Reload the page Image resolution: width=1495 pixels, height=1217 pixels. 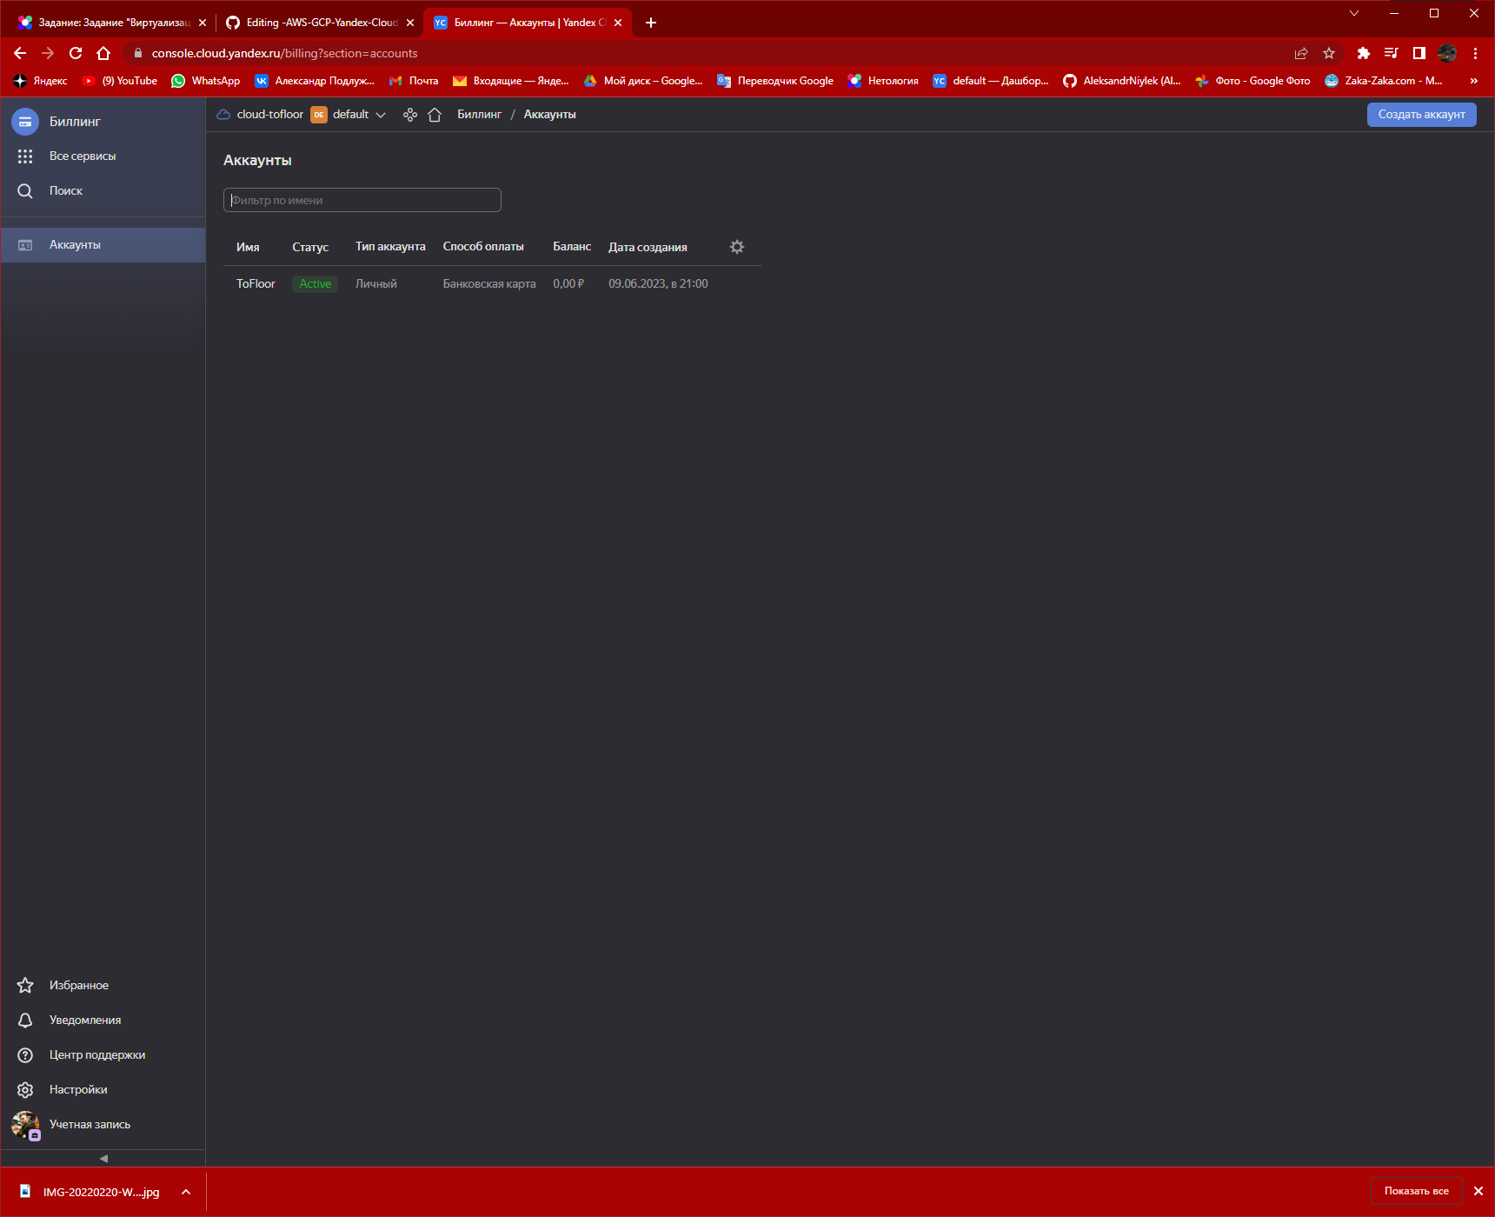(76, 53)
